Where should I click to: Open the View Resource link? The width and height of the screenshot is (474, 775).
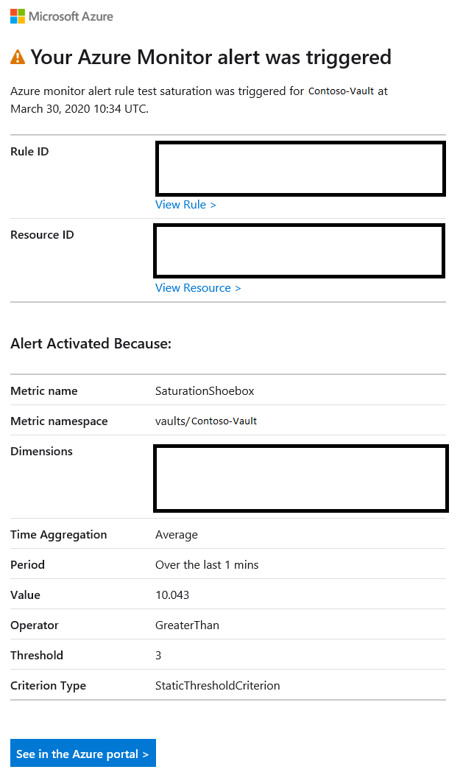pos(197,287)
